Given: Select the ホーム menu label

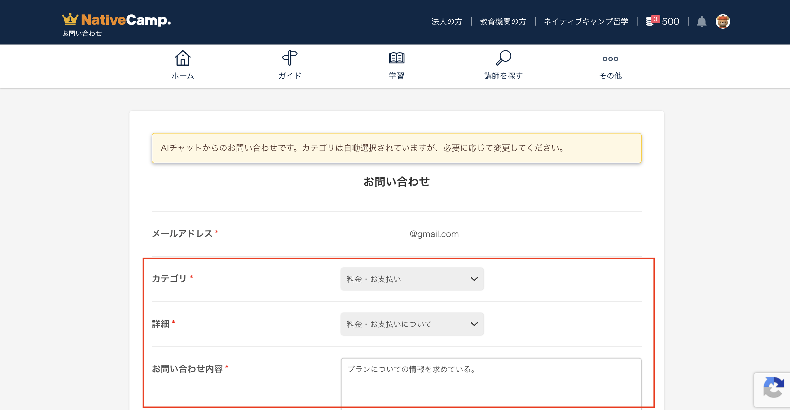Looking at the screenshot, I should tap(183, 76).
